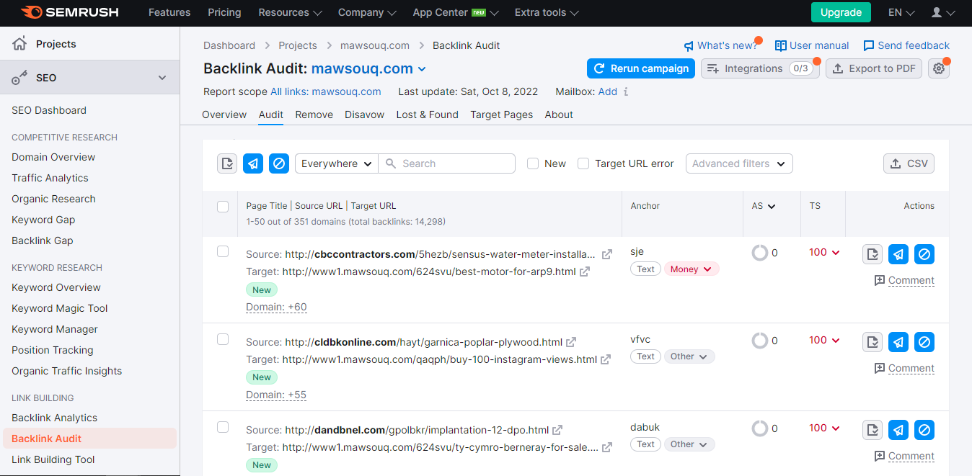Open the settings gear icon
Viewport: 972px width, 476px height.
coord(939,68)
